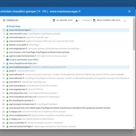Click padlock icon of www.ou-plombier.fr row
This screenshot has width=136, height=136.
pyautogui.click(x=7, y=123)
